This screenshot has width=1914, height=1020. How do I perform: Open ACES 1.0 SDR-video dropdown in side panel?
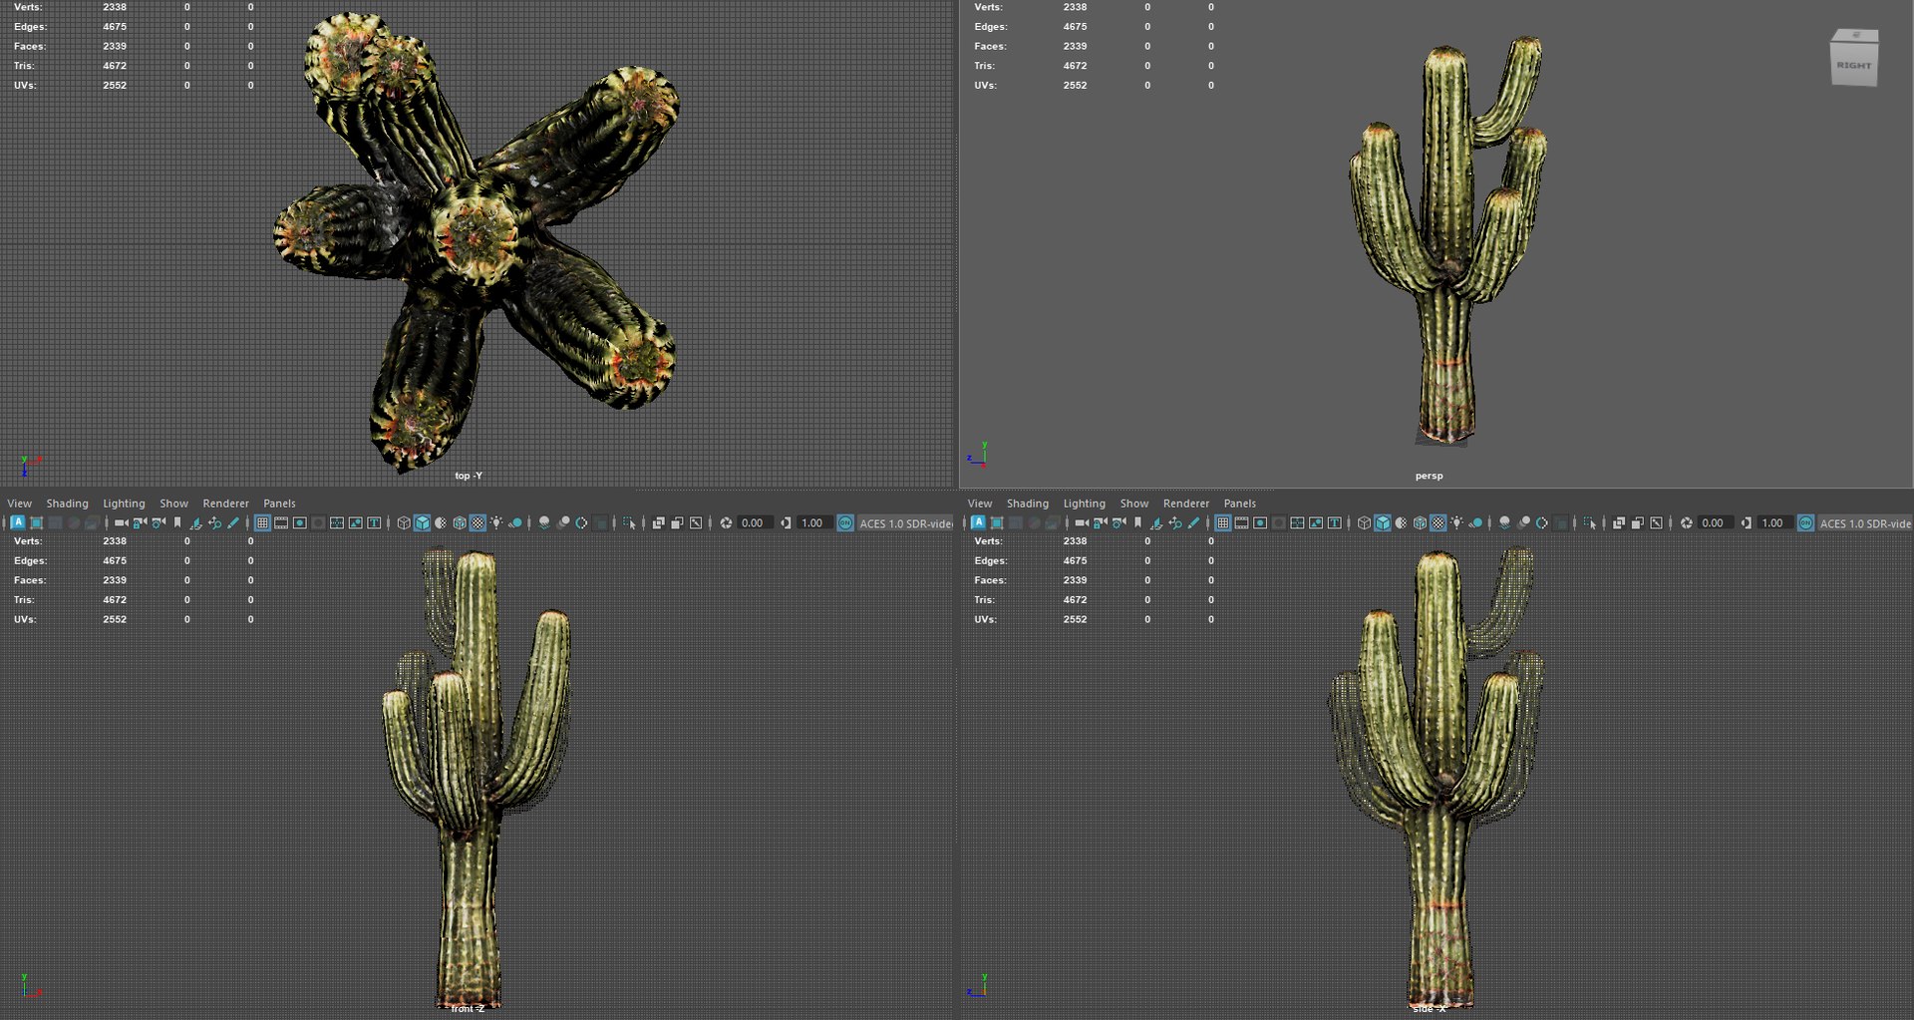pos(1865,522)
